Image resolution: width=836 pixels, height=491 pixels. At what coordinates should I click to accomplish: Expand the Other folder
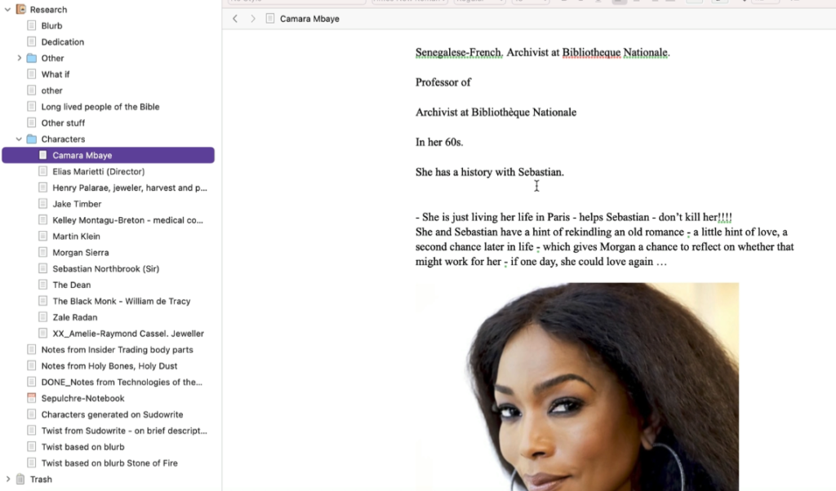pos(20,58)
